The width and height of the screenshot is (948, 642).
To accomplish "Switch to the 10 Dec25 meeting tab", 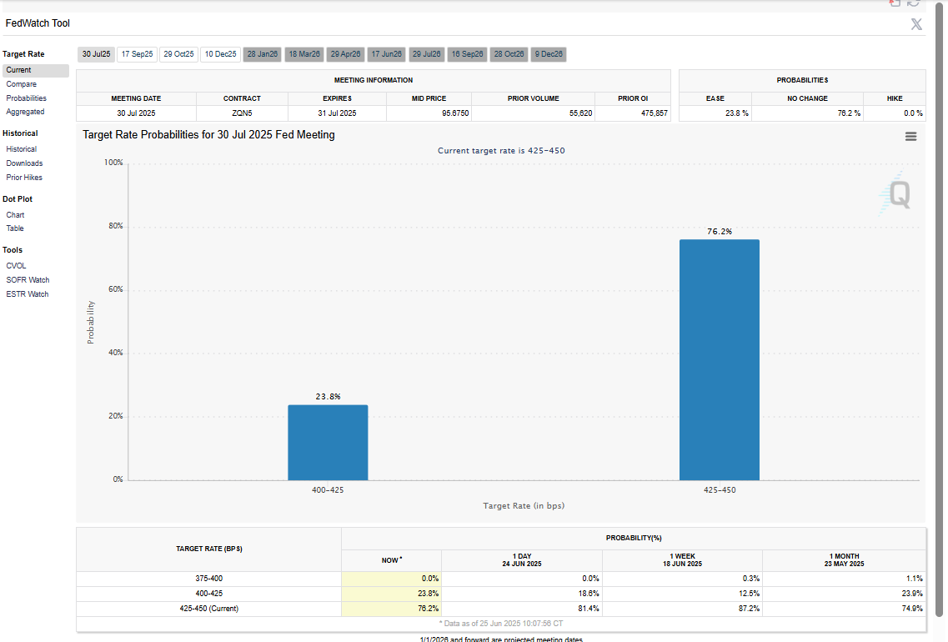I will pyautogui.click(x=220, y=54).
